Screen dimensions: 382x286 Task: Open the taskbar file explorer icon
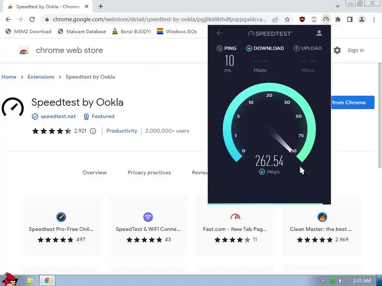pyautogui.click(x=30, y=281)
